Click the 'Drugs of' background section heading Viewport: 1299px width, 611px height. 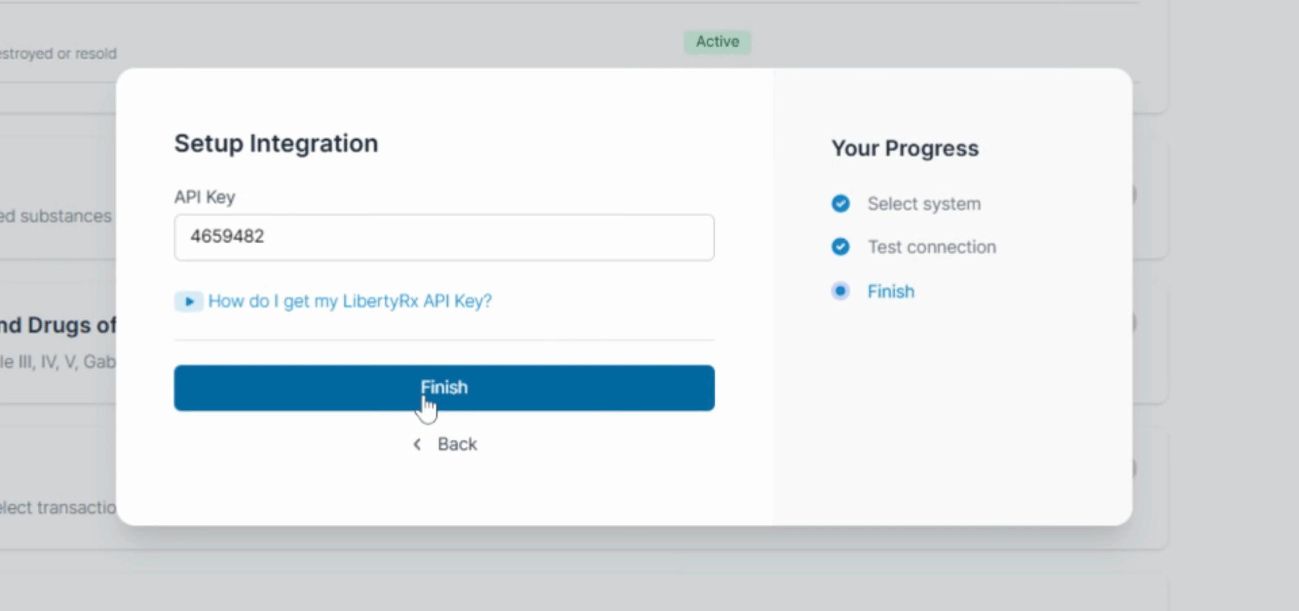click(x=58, y=325)
